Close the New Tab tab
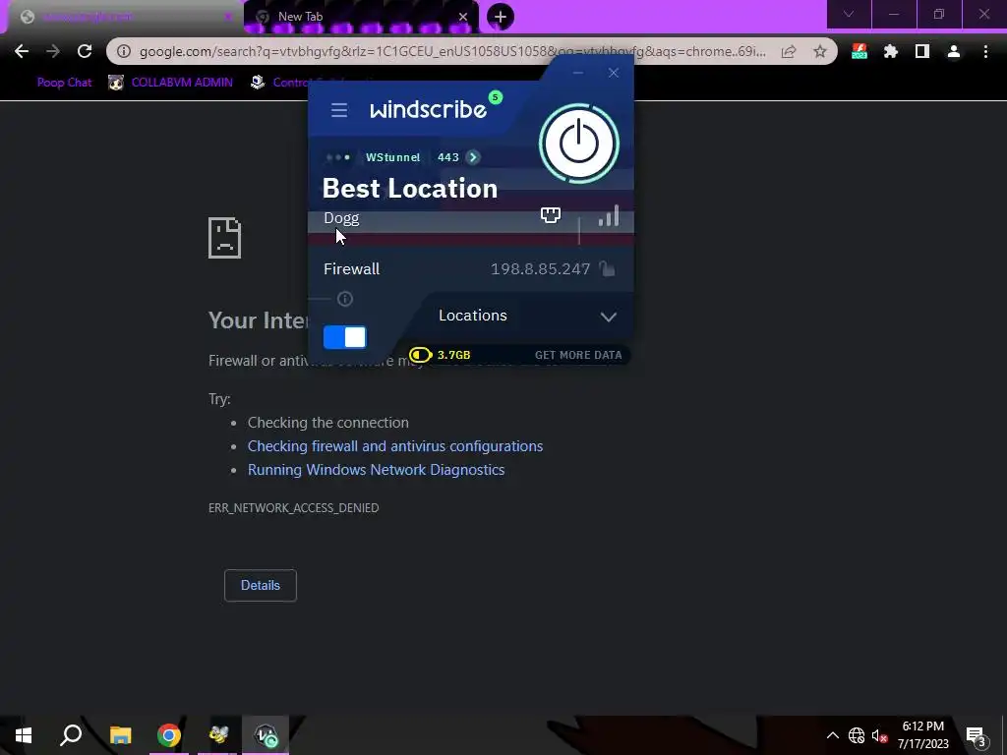The image size is (1007, 755). [463, 18]
